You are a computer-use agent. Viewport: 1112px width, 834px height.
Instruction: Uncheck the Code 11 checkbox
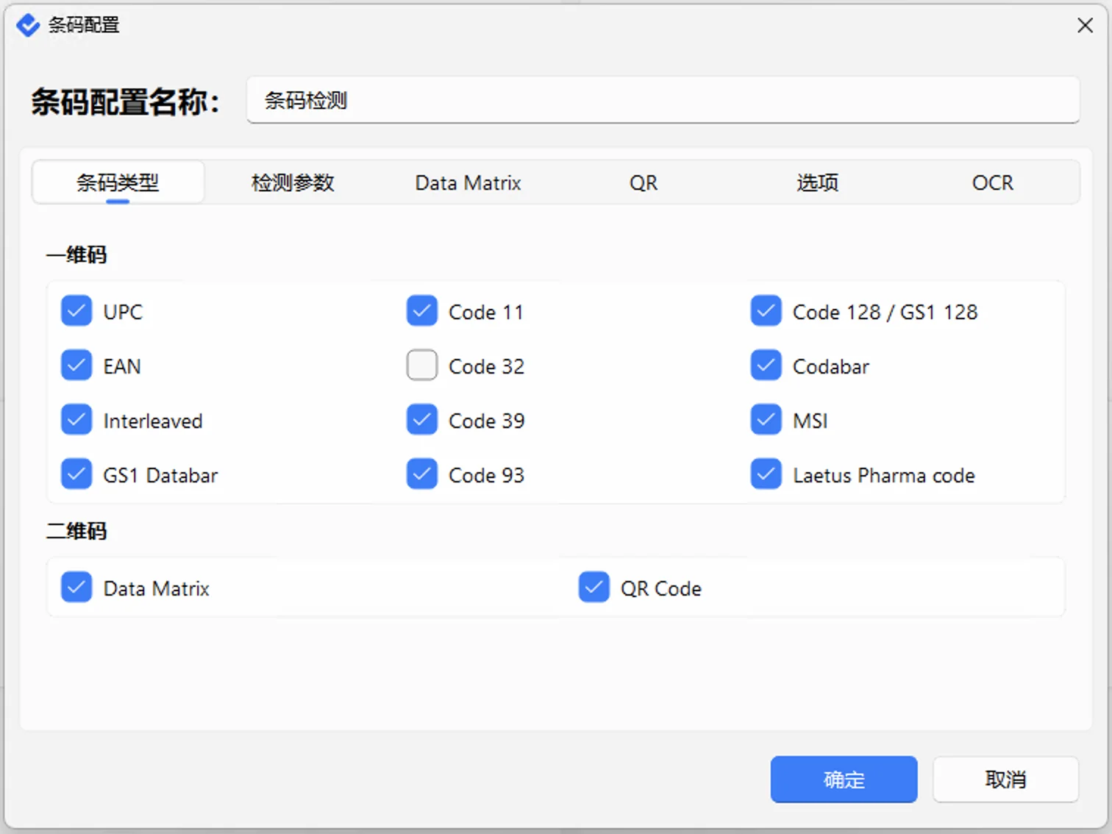click(x=422, y=311)
